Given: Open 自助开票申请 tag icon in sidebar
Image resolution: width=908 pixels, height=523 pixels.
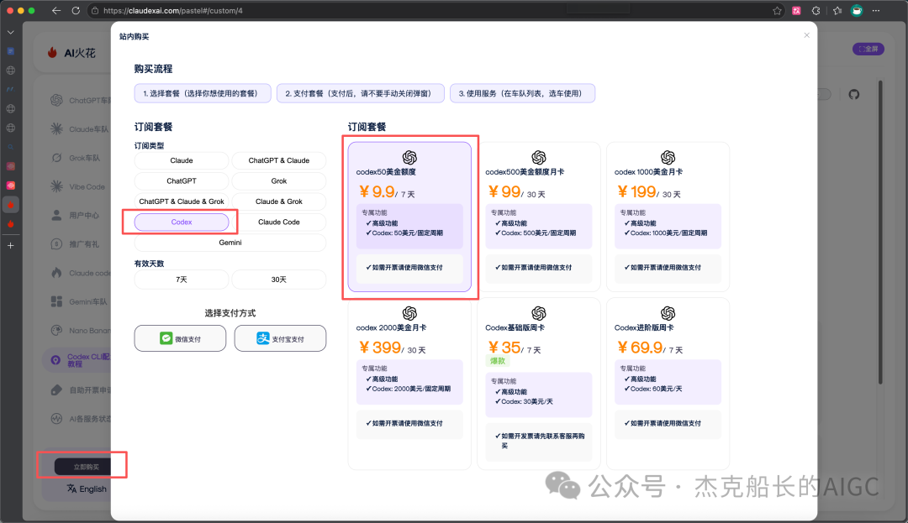Looking at the screenshot, I should [x=56, y=390].
